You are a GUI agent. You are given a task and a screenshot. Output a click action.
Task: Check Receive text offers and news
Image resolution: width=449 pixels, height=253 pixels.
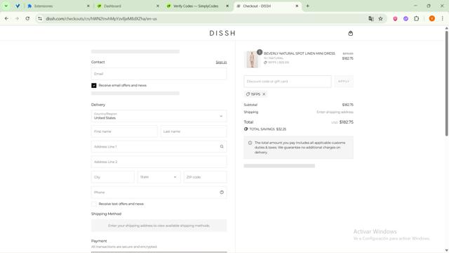point(94,204)
